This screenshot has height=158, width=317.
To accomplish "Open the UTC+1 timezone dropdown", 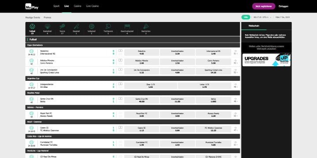I will (x=262, y=17).
